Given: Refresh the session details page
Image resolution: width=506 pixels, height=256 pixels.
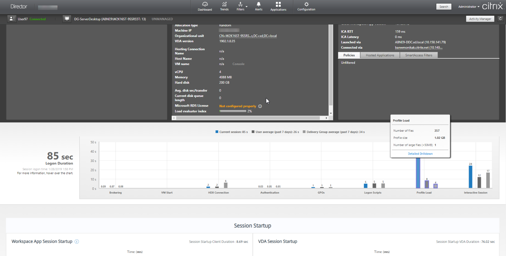Looking at the screenshot, I should tap(500, 19).
